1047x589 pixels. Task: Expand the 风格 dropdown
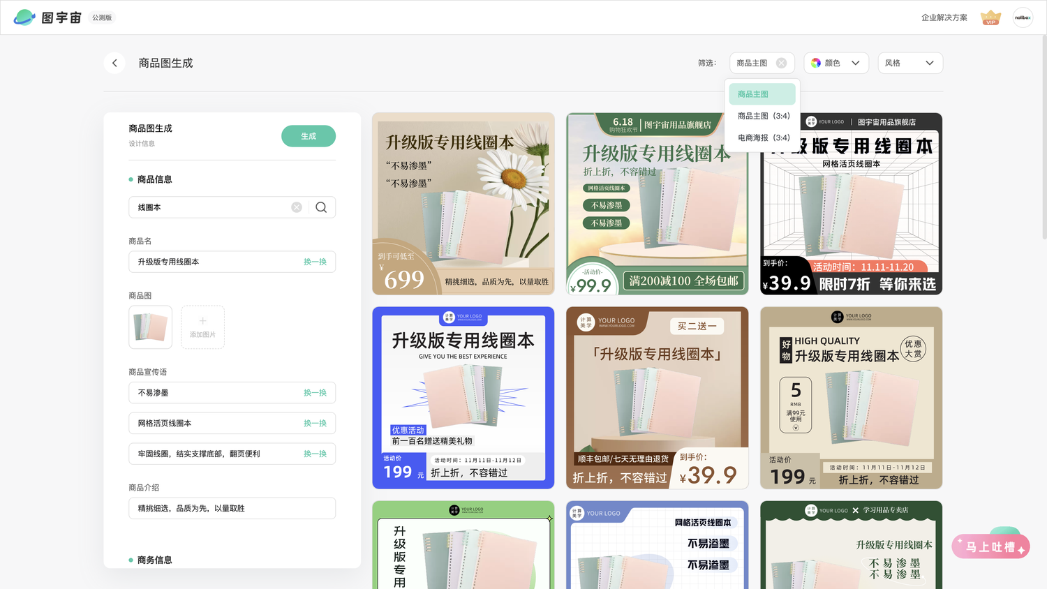pyautogui.click(x=910, y=63)
